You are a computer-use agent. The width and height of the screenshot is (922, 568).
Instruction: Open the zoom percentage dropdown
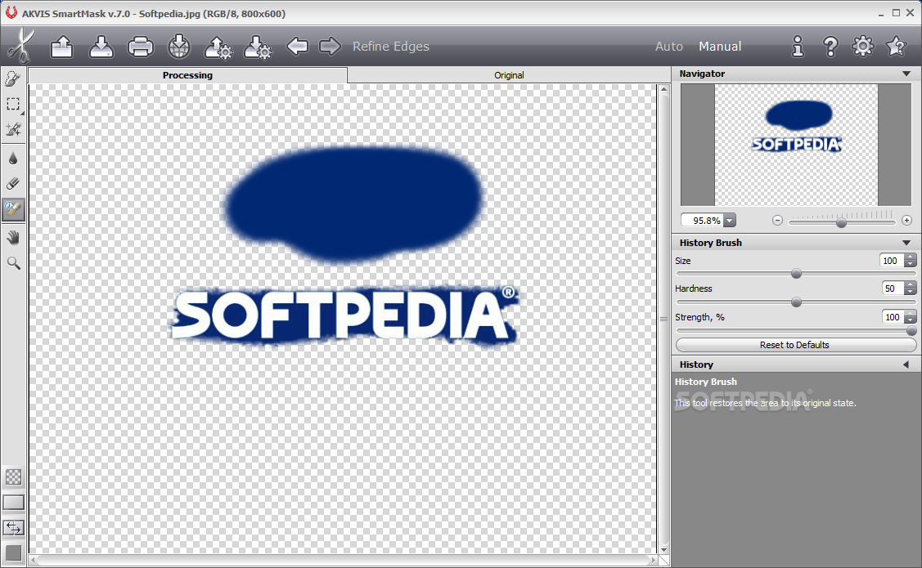click(729, 221)
